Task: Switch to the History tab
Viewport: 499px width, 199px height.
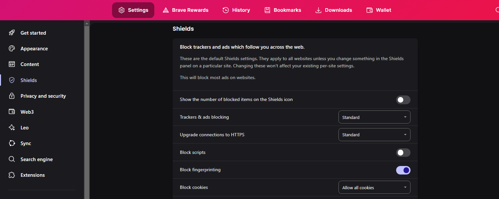Action: tap(236, 10)
